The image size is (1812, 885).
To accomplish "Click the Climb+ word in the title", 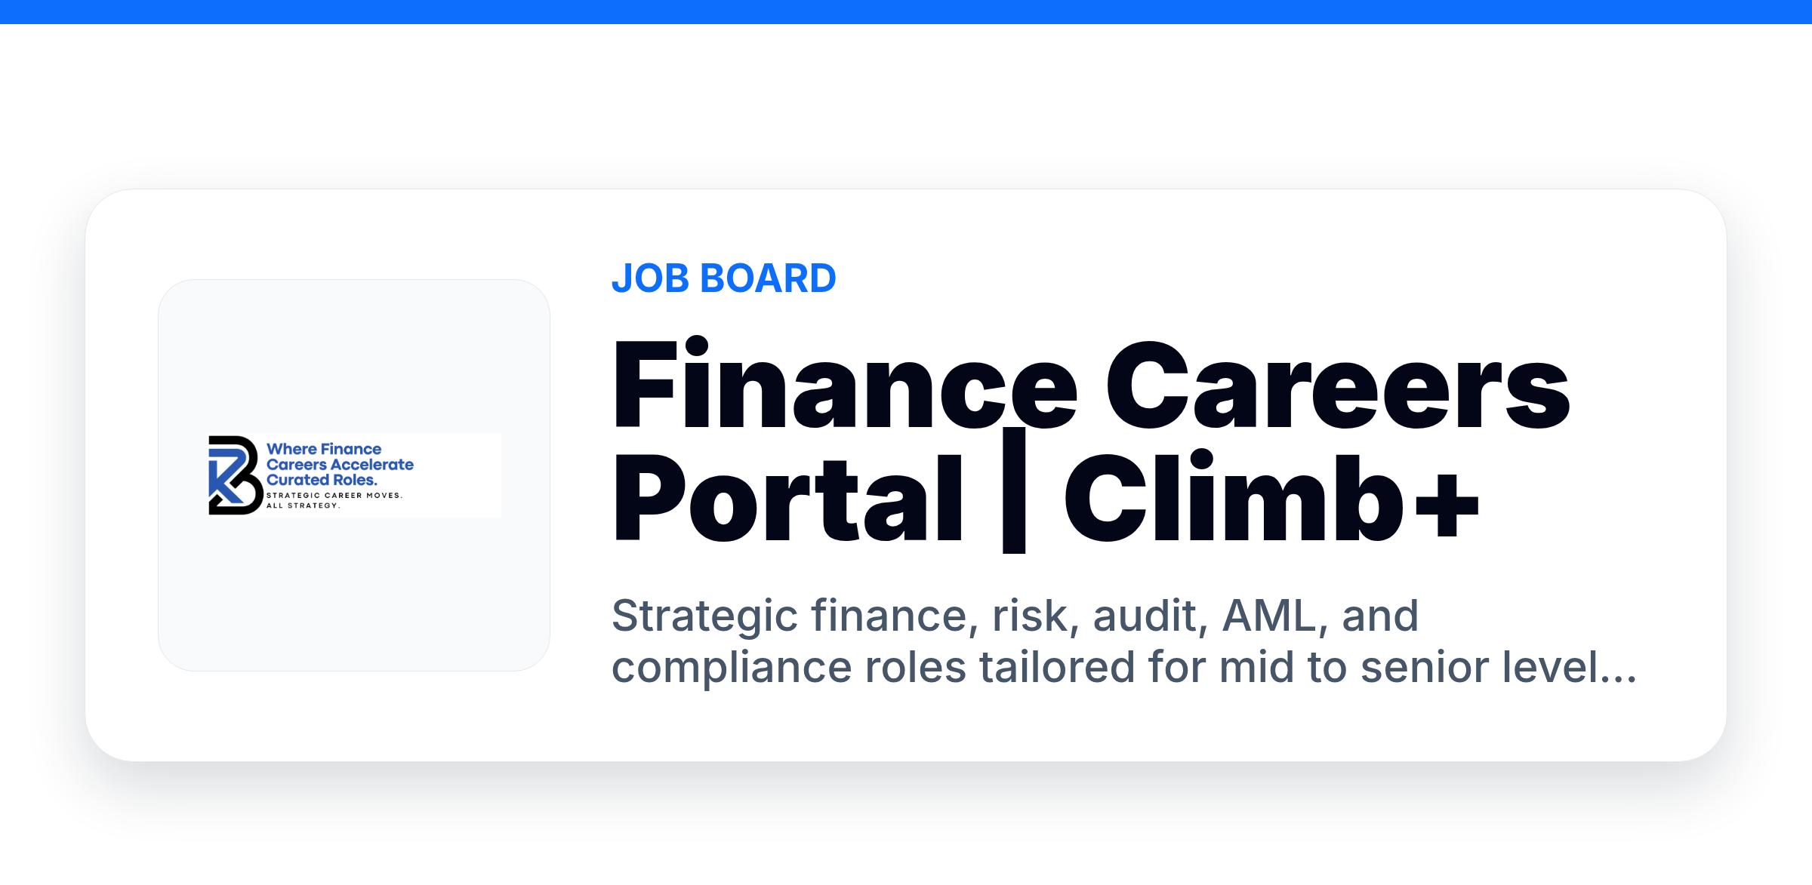I will click(x=1272, y=499).
